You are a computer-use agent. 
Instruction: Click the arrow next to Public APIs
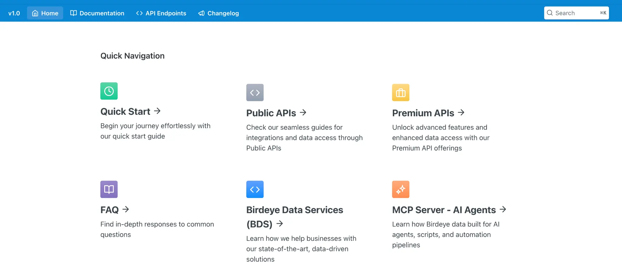pos(303,113)
